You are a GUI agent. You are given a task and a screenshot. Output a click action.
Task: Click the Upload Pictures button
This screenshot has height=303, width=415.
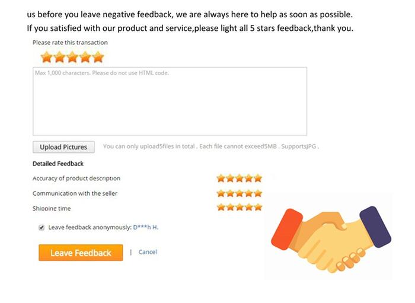63,147
